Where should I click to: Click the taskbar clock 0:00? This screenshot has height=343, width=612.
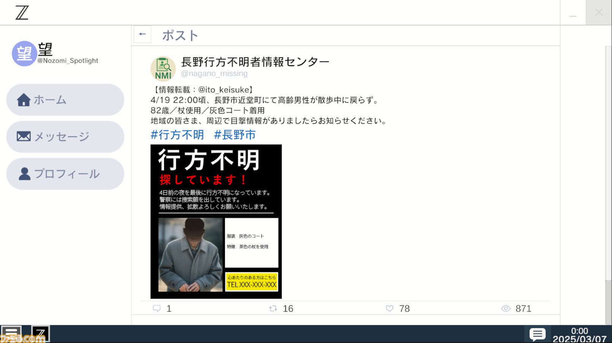580,331
